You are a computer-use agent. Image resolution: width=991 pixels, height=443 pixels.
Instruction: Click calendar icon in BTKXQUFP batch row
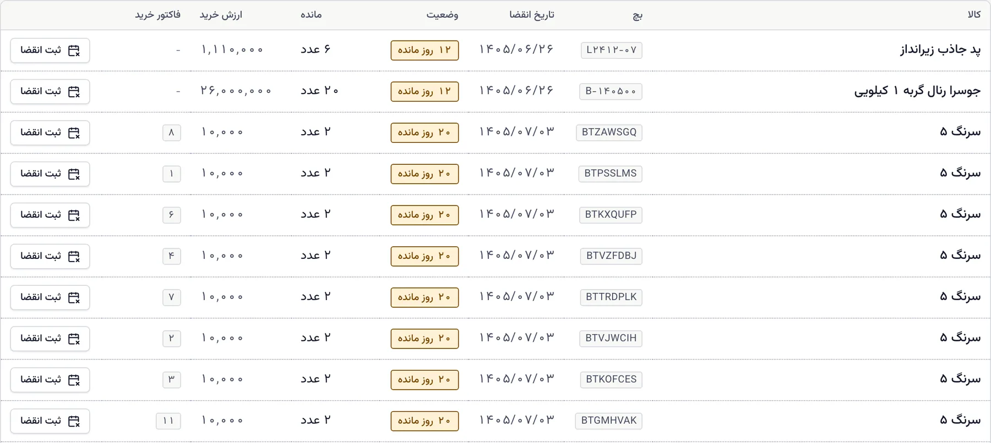pyautogui.click(x=74, y=215)
